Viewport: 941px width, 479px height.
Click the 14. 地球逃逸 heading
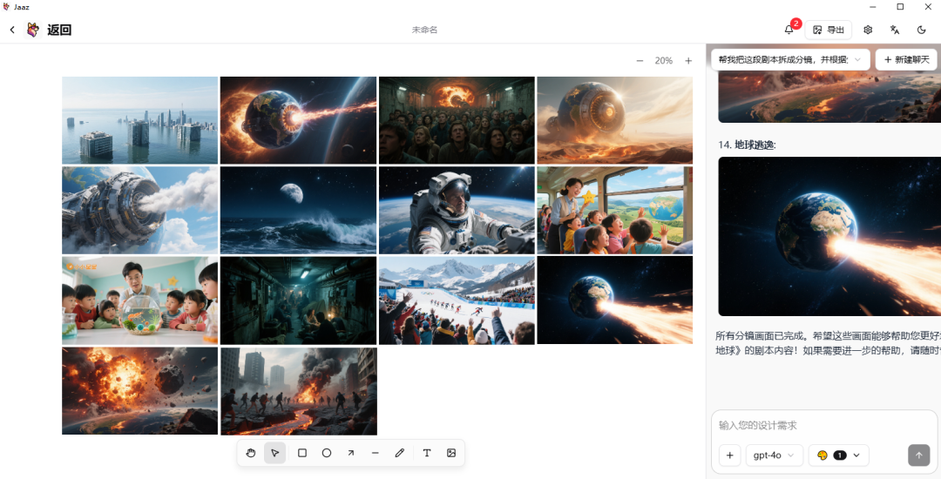tap(748, 145)
